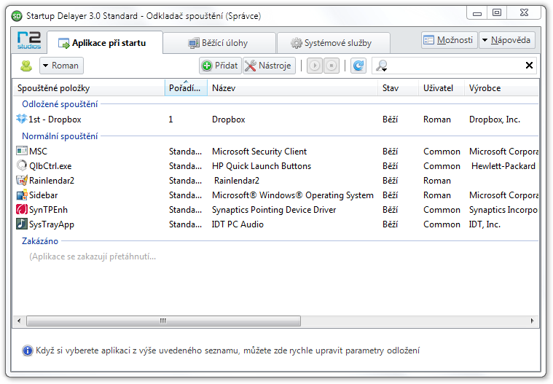
Task: Select 'HP Quick Launch Buttons' text
Action: 262,166
